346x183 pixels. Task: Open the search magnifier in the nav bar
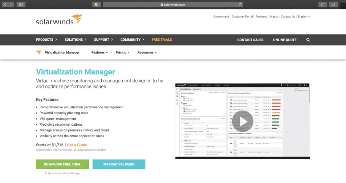(308, 40)
